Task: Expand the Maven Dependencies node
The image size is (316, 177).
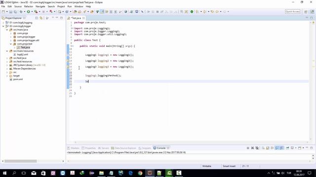Action: coord(7,69)
